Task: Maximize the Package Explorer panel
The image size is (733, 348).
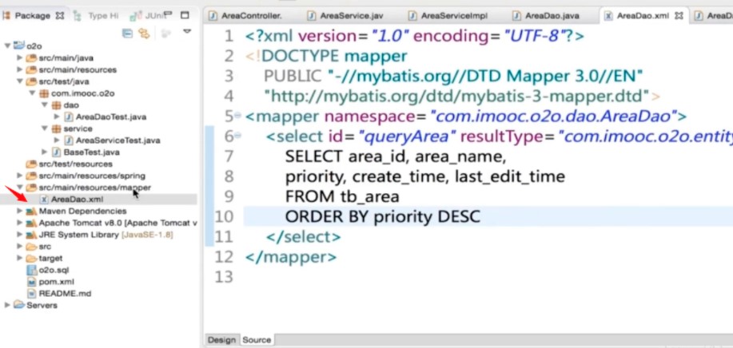Action: 185,15
